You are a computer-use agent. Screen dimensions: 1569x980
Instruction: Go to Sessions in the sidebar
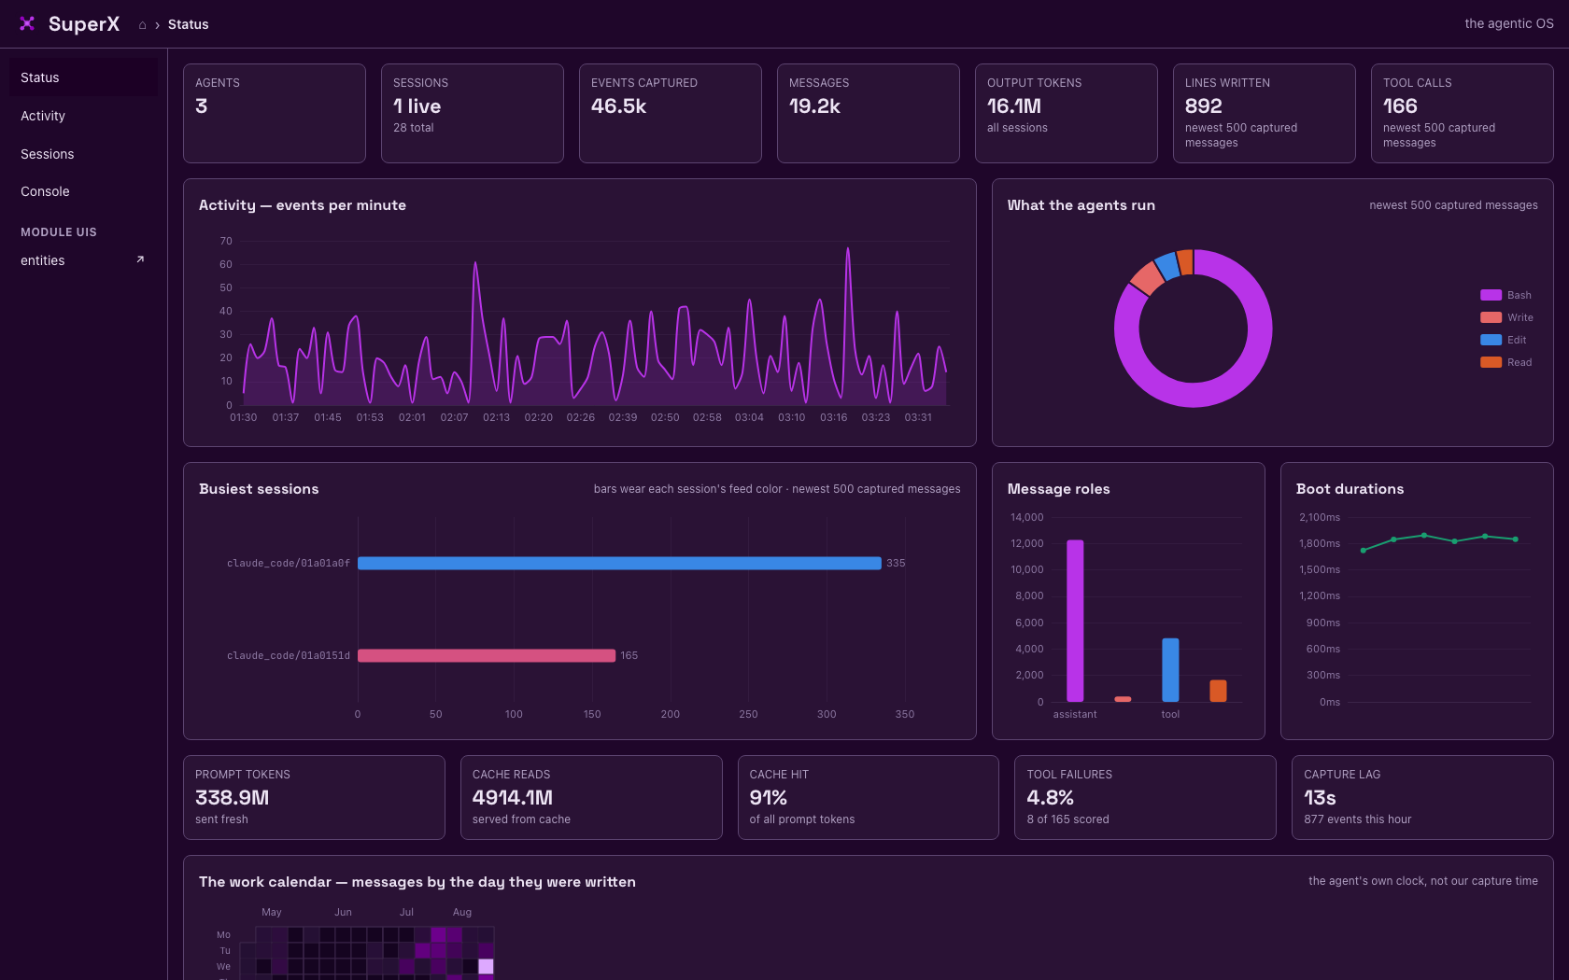tap(83, 154)
